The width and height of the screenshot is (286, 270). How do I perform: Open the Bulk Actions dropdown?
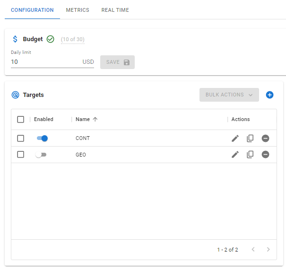229,95
